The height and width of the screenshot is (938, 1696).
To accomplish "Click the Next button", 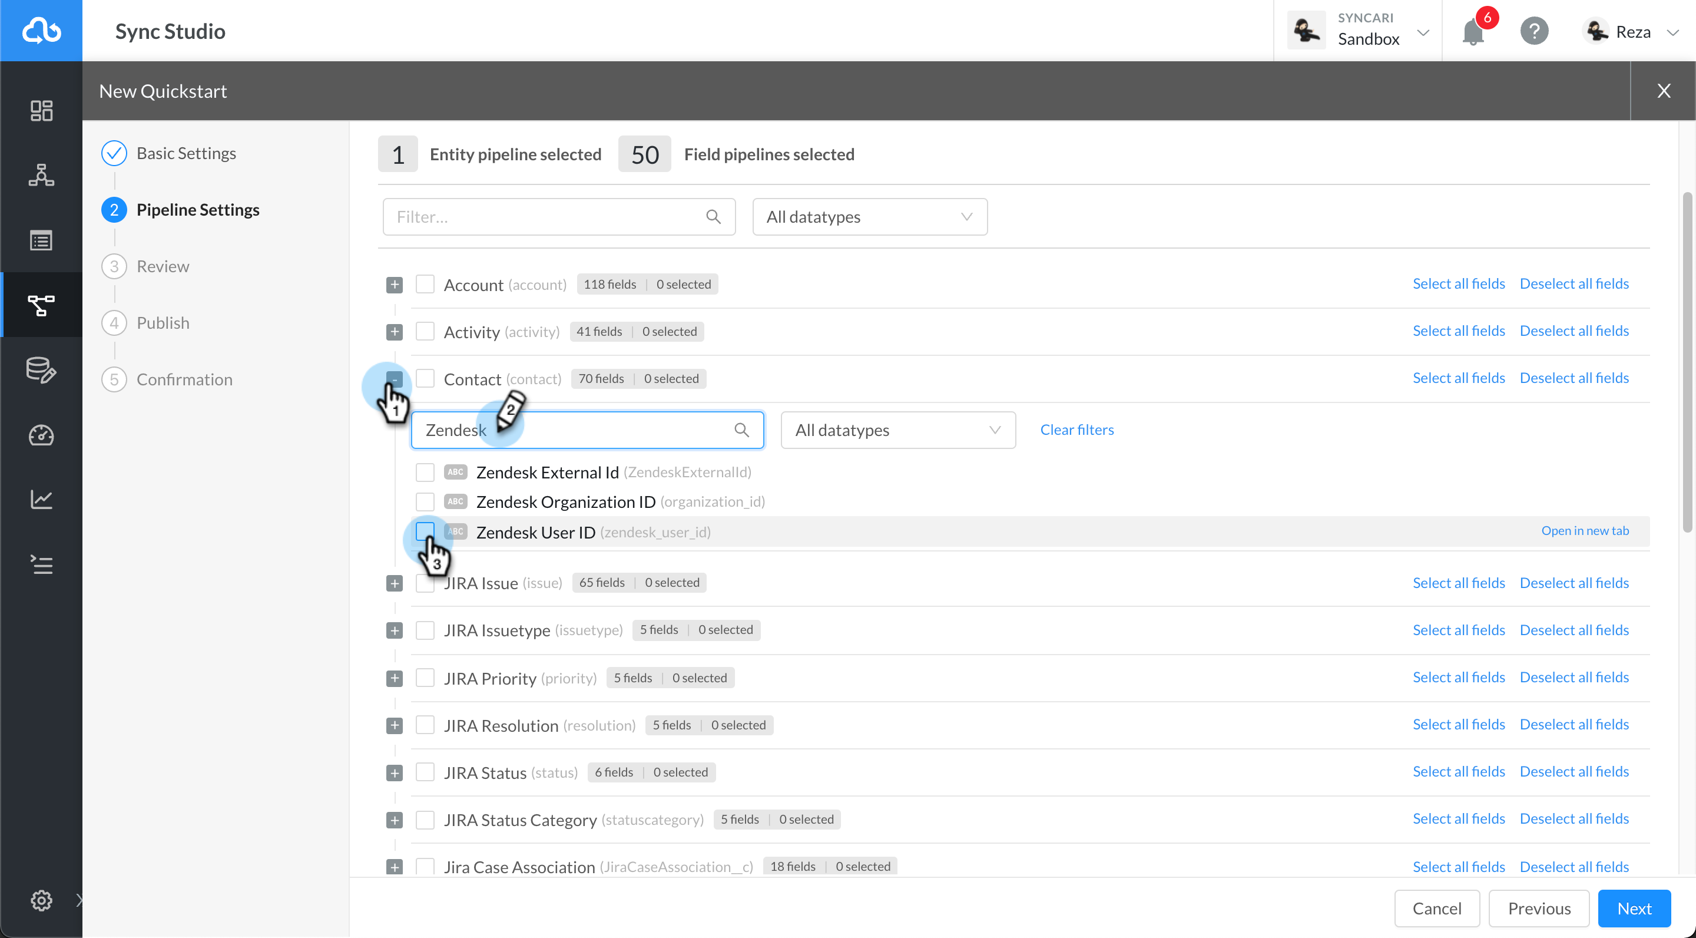I will pos(1634,909).
